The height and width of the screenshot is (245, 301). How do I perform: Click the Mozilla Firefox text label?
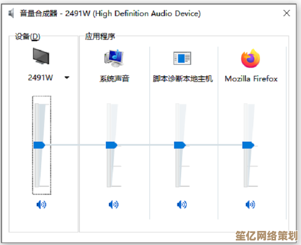point(251,79)
